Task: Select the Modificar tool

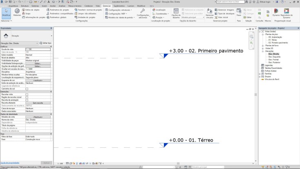Action: tap(6, 13)
